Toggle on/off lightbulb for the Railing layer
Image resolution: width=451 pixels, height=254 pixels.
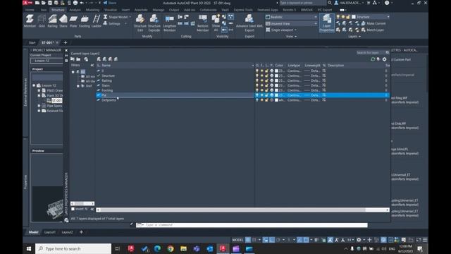click(x=257, y=80)
